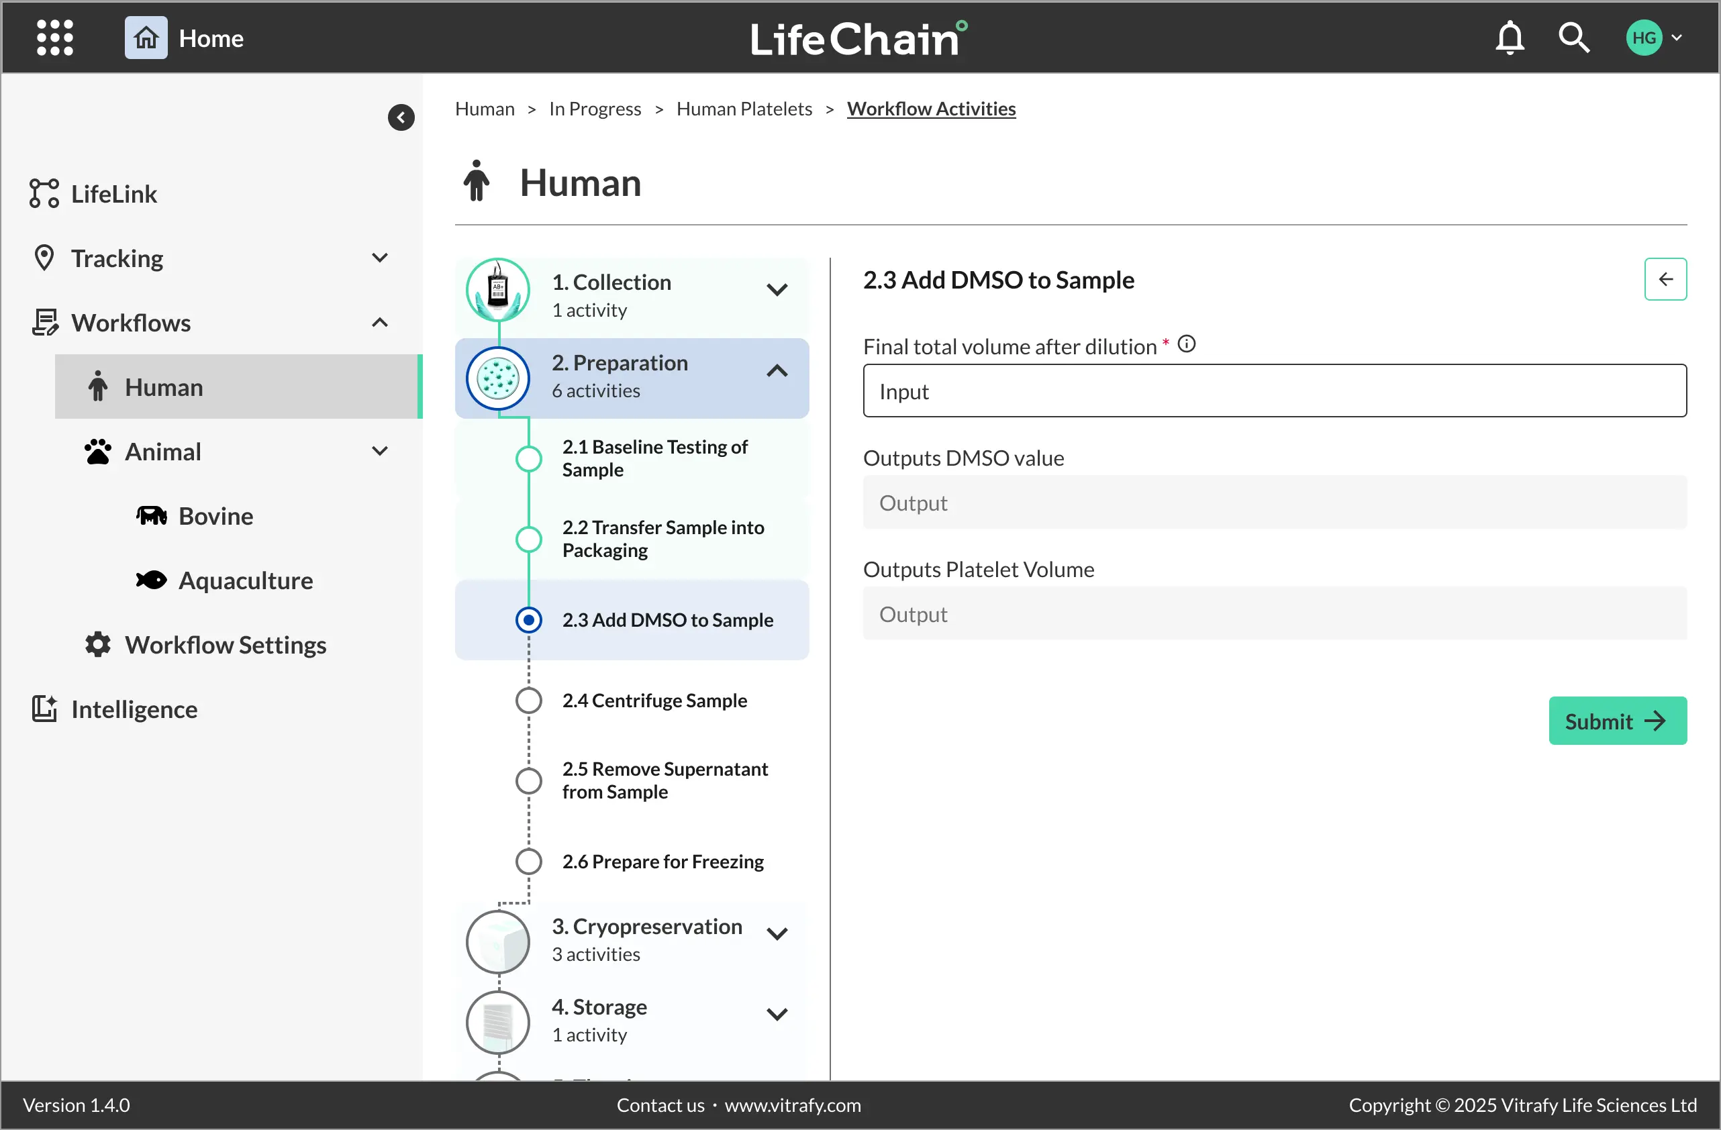This screenshot has width=1721, height=1130.
Task: Collapse the sidebar with the arrow icon
Action: point(401,117)
